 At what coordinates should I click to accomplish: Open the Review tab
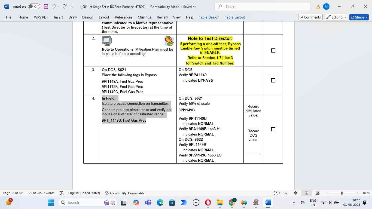[162, 17]
